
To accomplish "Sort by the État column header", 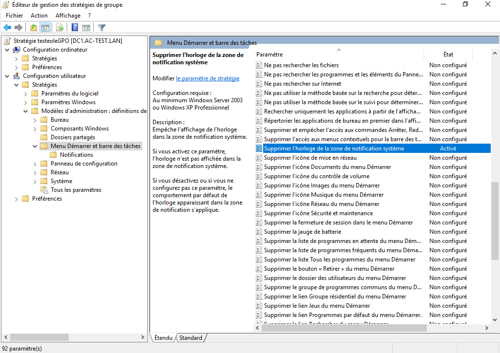I will point(448,55).
